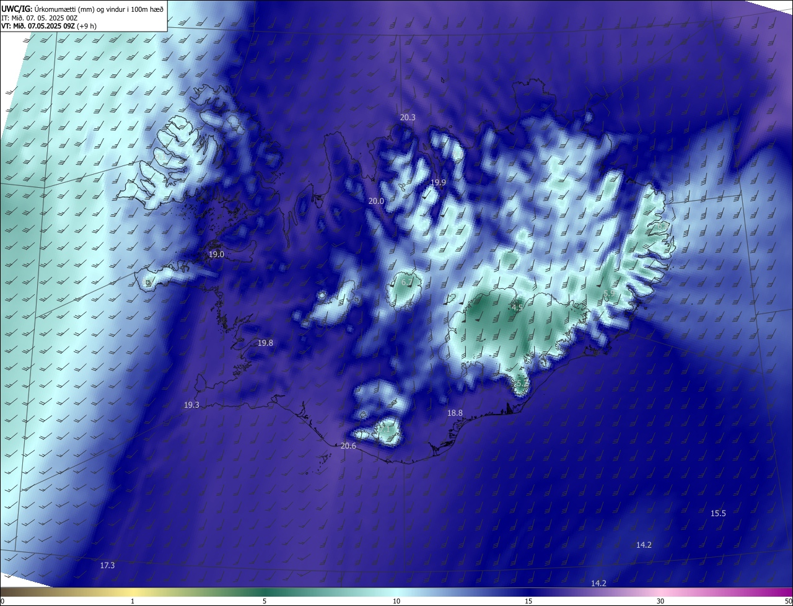793x606 pixels.
Task: Click the 18.8 value label
Action: point(455,413)
